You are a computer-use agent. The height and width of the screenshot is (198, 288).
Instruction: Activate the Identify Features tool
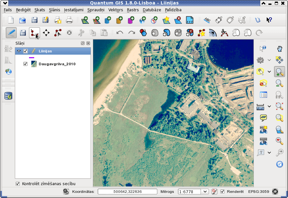click(263, 49)
